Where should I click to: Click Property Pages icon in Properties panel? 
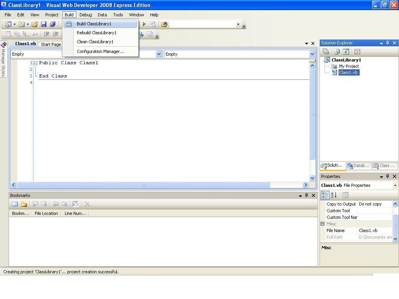point(345,195)
